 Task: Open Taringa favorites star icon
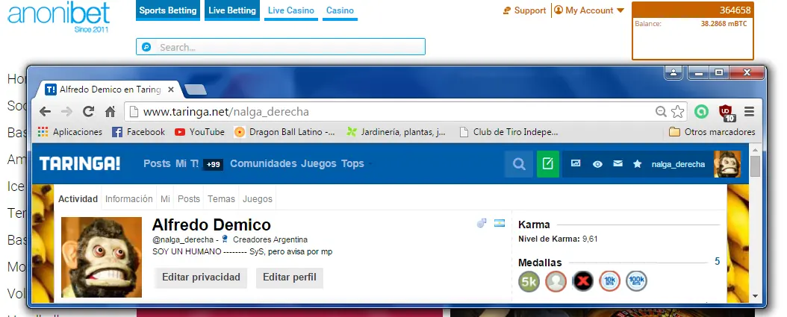coord(638,163)
